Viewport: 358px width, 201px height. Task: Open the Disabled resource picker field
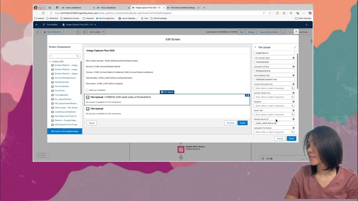(x=274, y=106)
